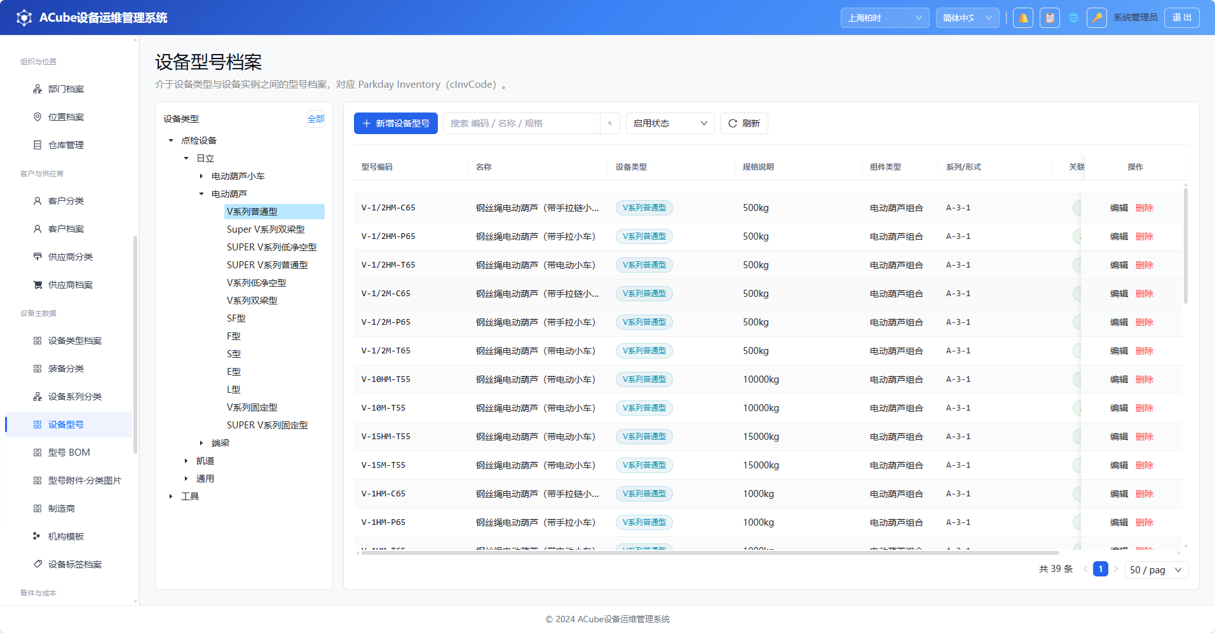The height and width of the screenshot is (633, 1215).
Task: Open the clipboard tasks icon in header
Action: coord(1050,18)
